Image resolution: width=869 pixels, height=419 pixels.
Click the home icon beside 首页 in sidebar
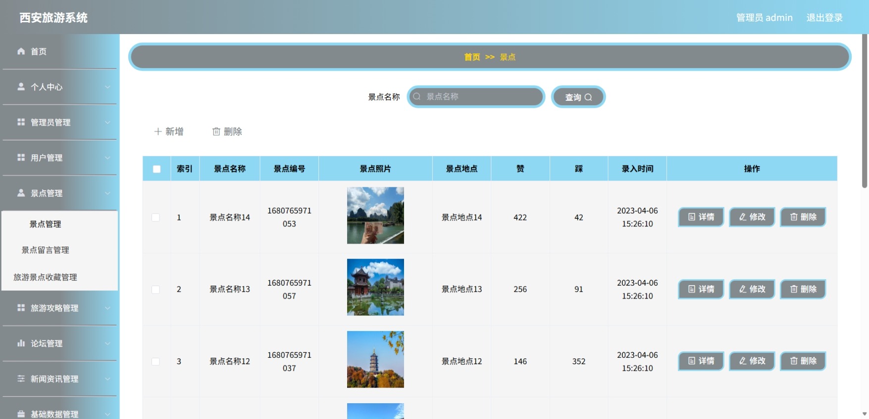[21, 51]
